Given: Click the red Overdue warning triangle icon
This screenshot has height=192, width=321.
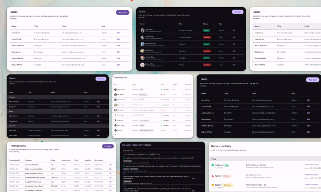Looking at the screenshot, I should coord(213,176).
